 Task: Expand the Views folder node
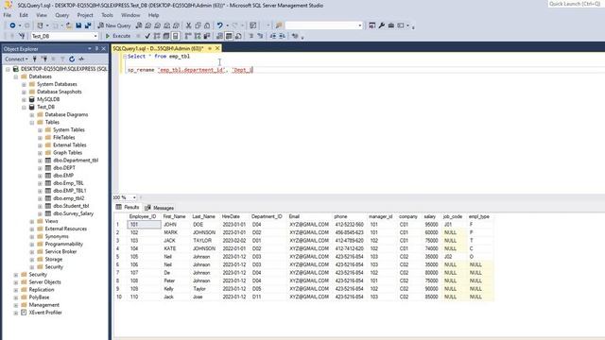(x=32, y=221)
